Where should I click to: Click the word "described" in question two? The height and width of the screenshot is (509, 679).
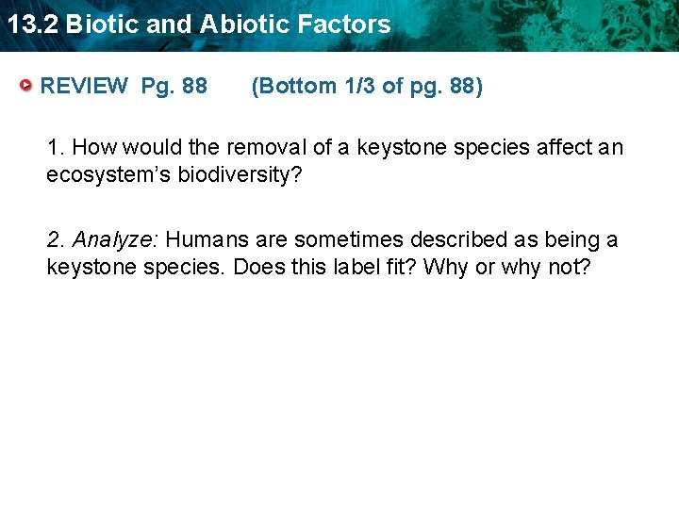[458, 239]
